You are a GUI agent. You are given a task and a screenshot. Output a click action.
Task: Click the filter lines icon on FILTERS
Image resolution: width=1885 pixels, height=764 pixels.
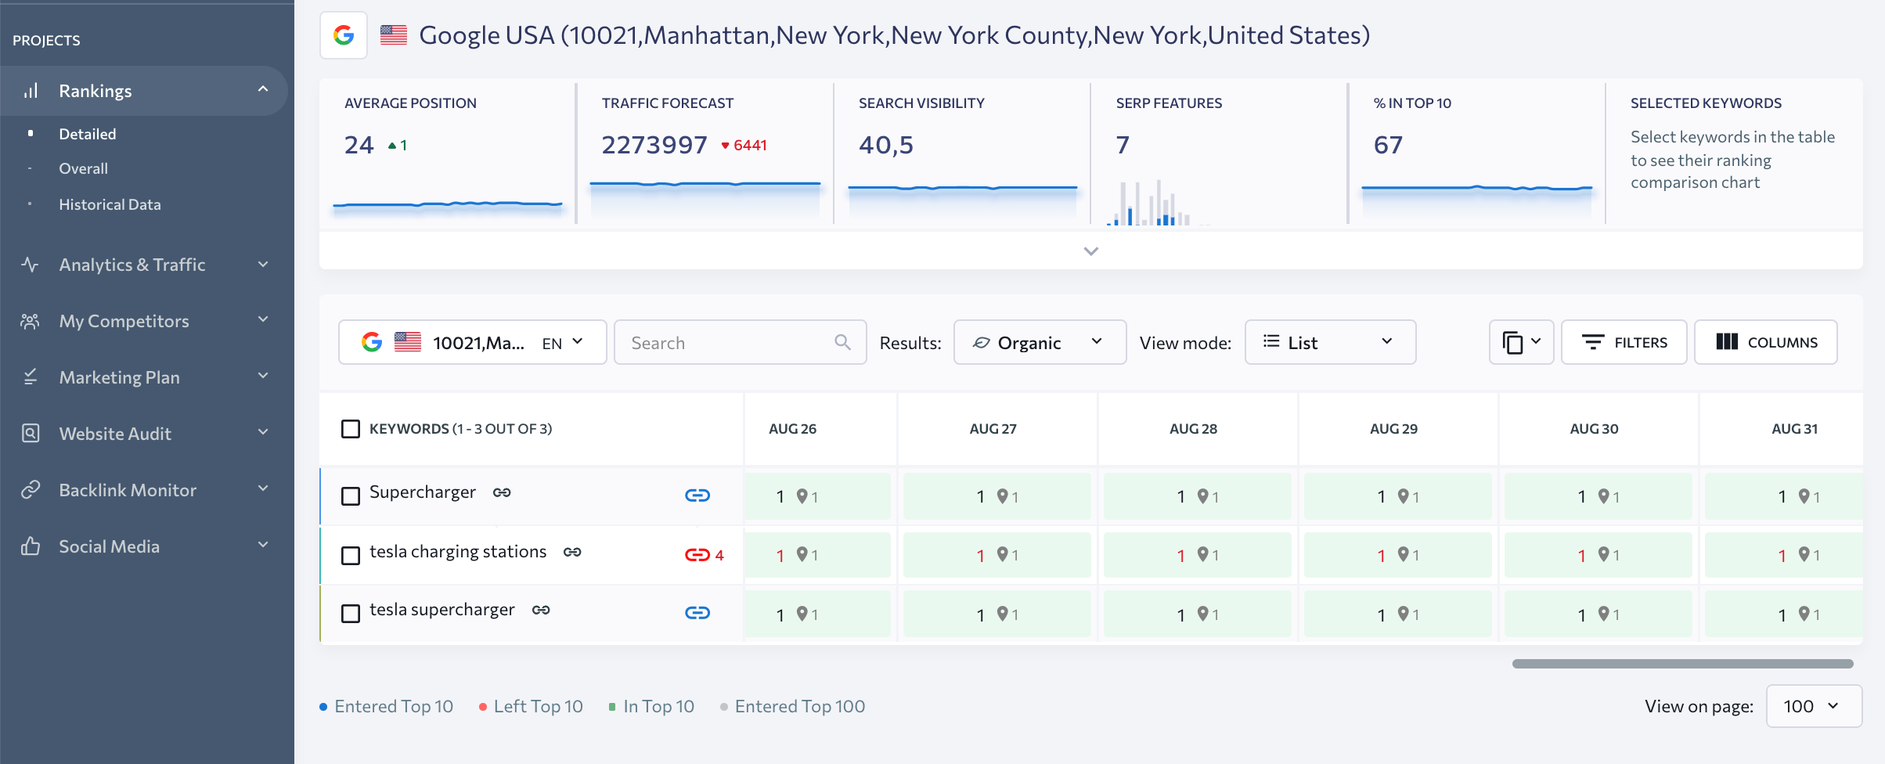1592,342
